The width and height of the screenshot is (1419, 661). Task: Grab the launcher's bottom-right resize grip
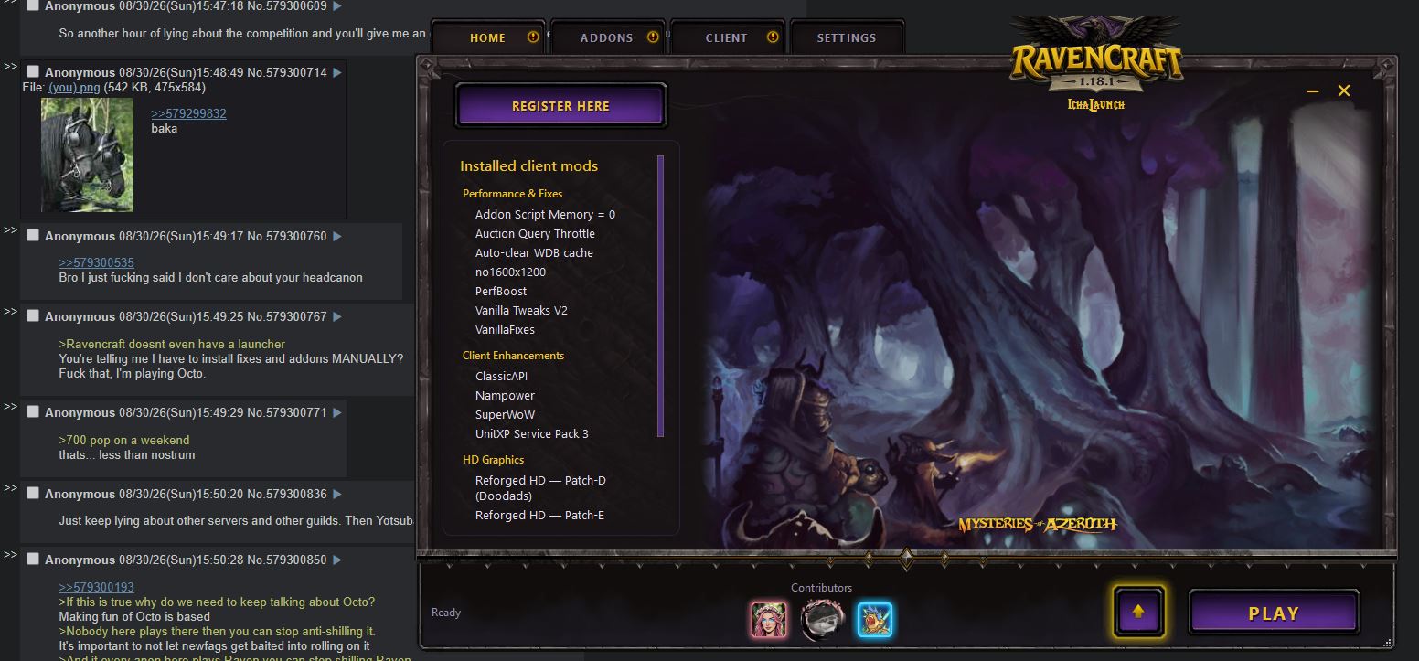[1389, 643]
